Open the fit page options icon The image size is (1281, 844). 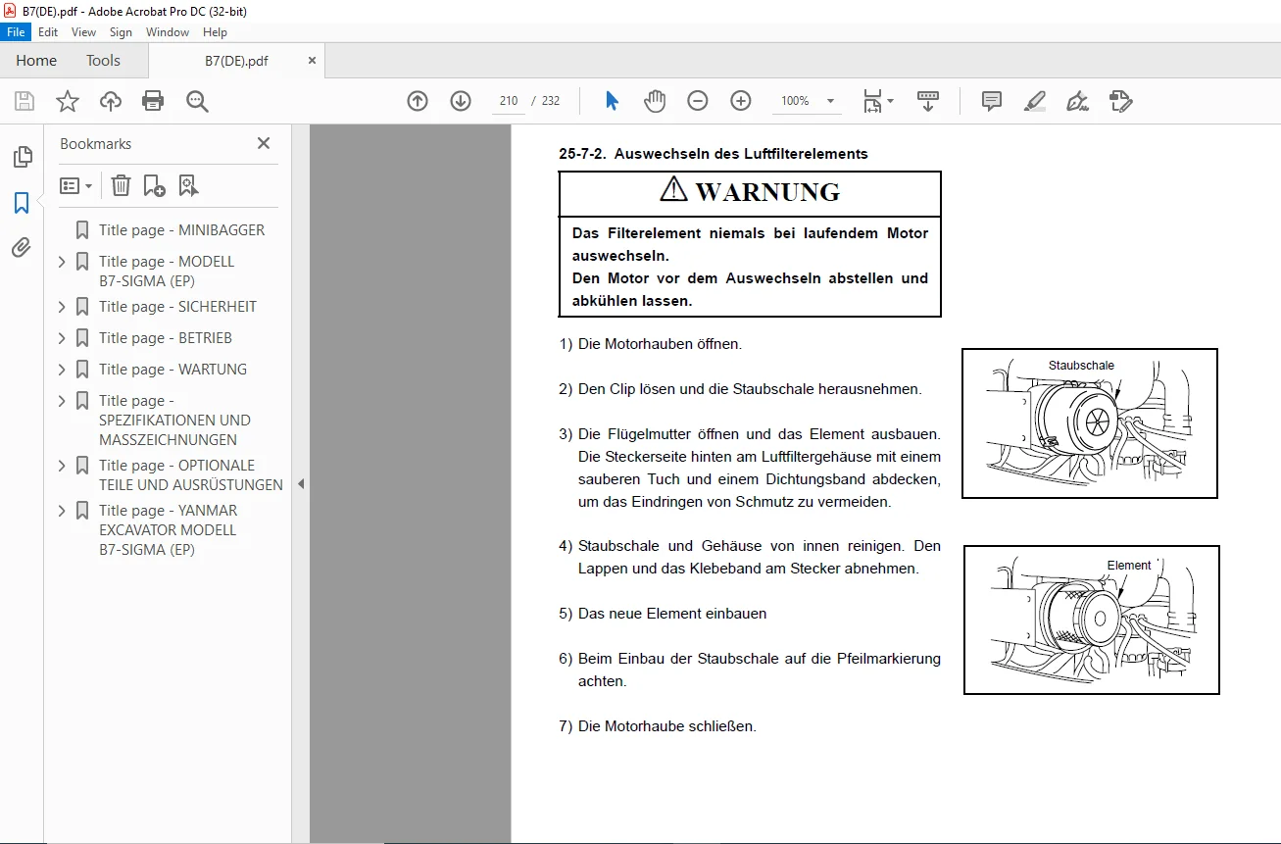878,101
